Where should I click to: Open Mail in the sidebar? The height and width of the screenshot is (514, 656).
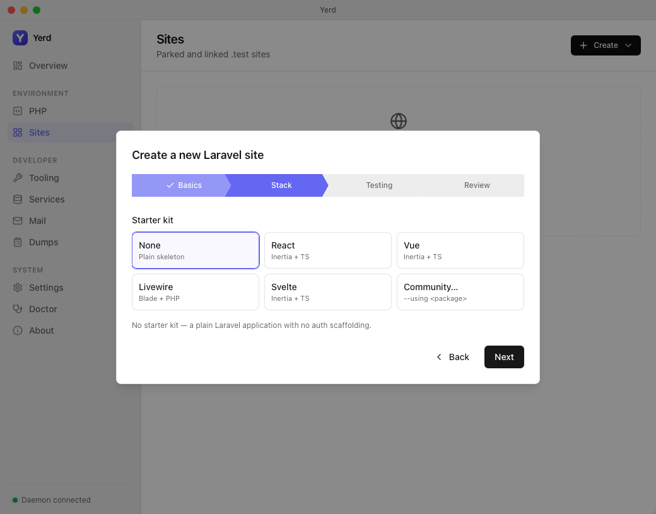(x=70, y=221)
